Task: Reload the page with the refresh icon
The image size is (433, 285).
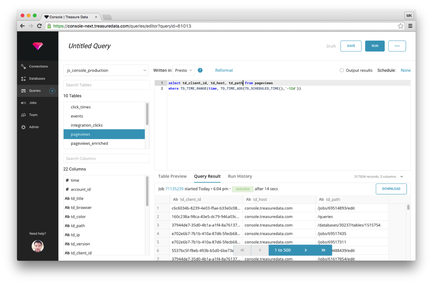Action: point(39,26)
